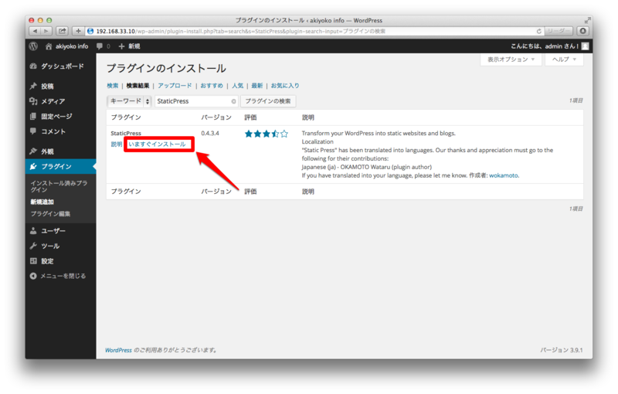Expand the ヘルプ help panel
Viewport: 618px width, 394px height.
pyautogui.click(x=564, y=59)
